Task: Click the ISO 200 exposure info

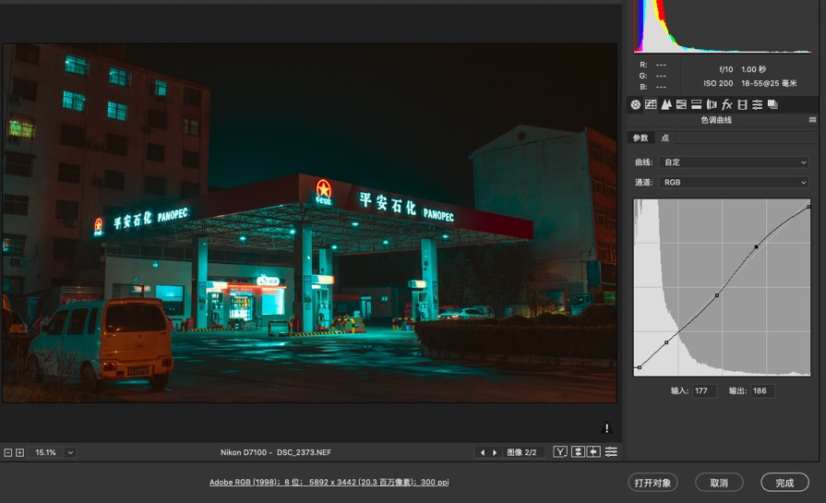Action: 718,83
